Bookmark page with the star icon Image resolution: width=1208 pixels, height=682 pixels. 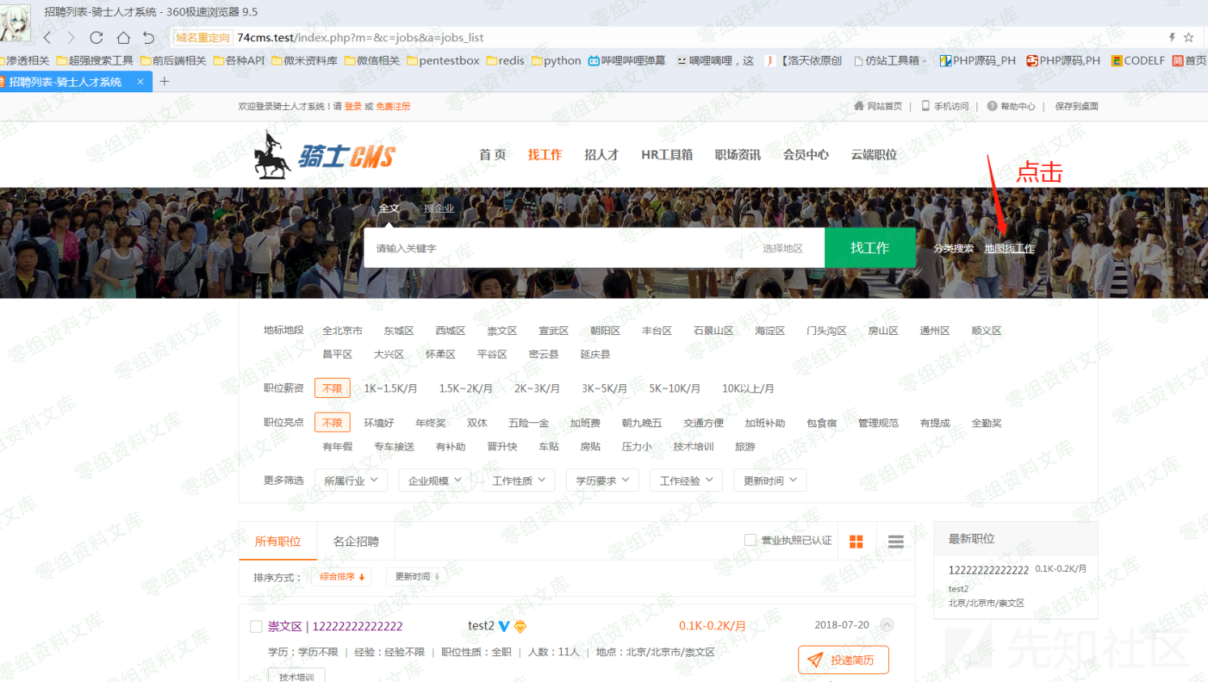click(x=1189, y=37)
